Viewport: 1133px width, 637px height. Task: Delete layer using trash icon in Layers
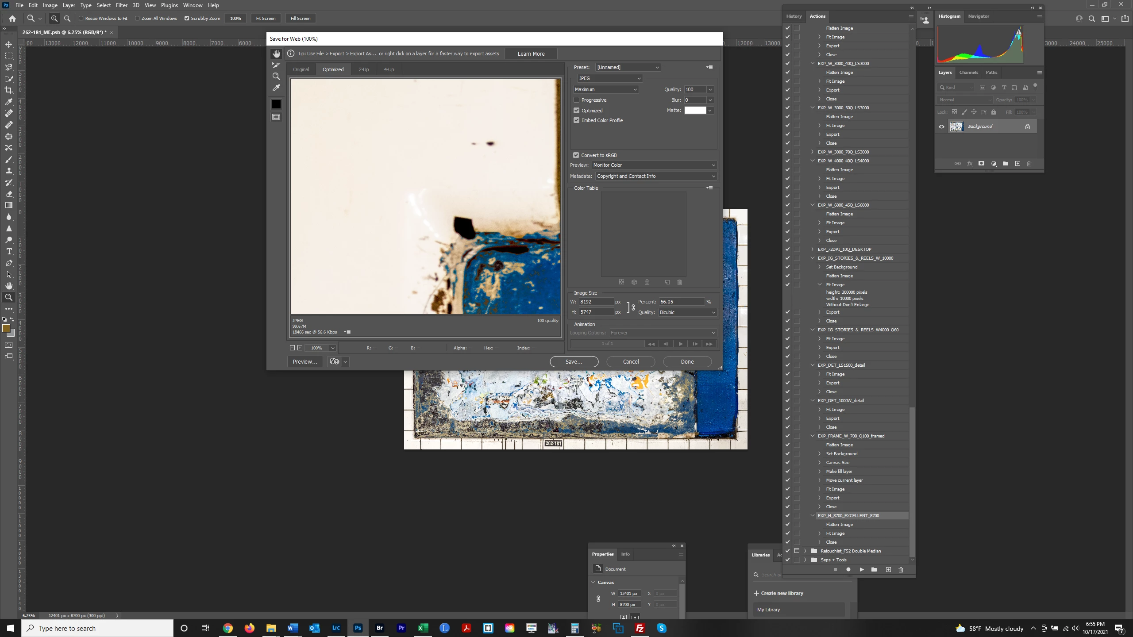1029,164
